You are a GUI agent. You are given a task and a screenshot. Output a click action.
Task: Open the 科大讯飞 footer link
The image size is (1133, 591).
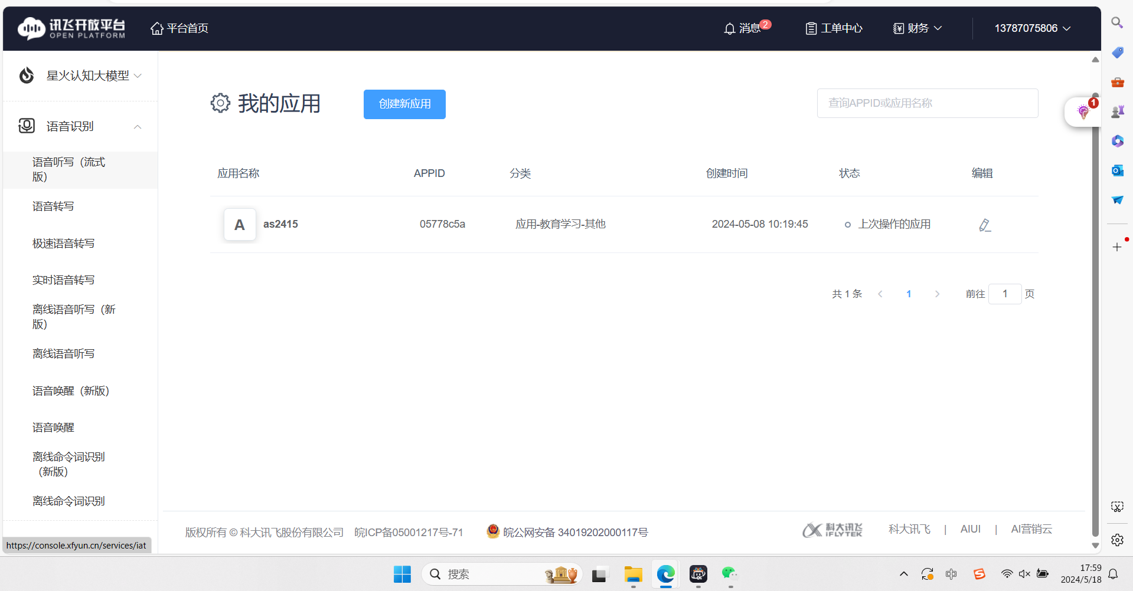[x=909, y=529]
